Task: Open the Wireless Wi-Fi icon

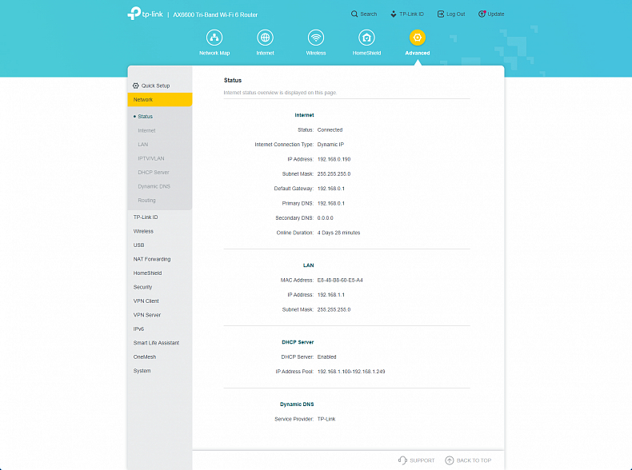Action: click(316, 38)
